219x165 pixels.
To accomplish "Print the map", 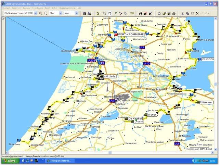I will [174, 13].
